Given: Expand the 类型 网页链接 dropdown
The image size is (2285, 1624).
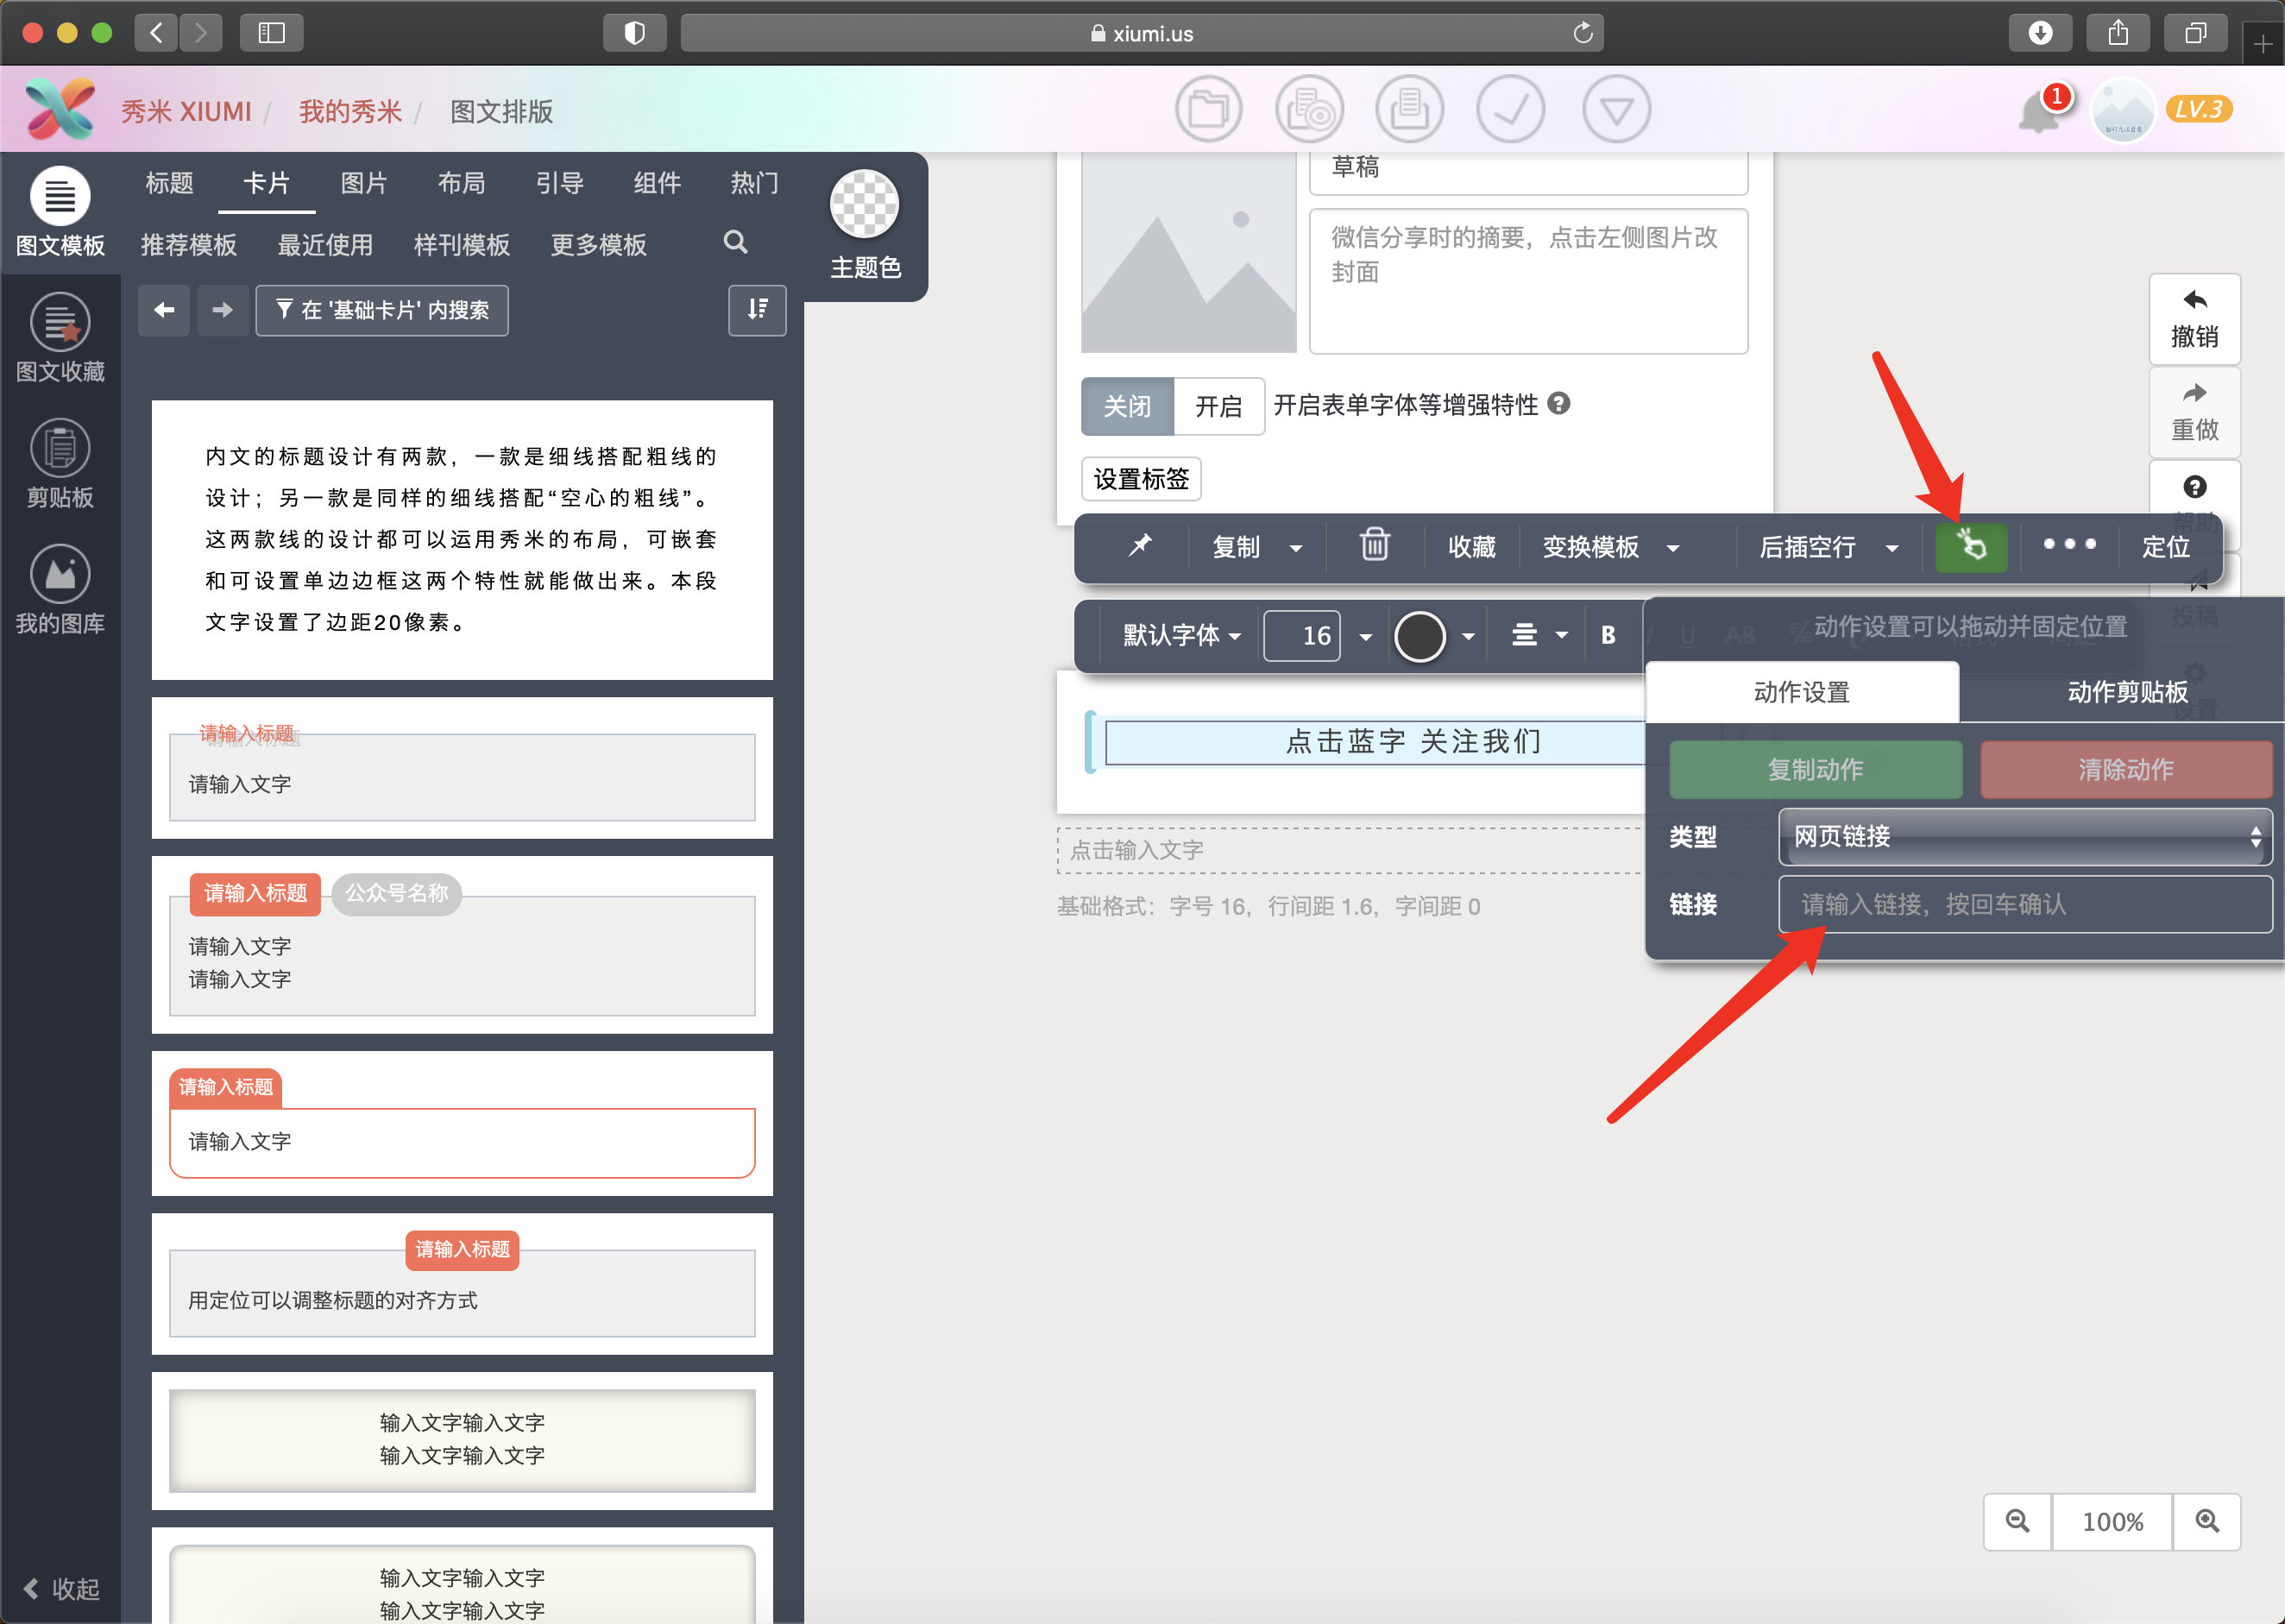Looking at the screenshot, I should 2024,836.
